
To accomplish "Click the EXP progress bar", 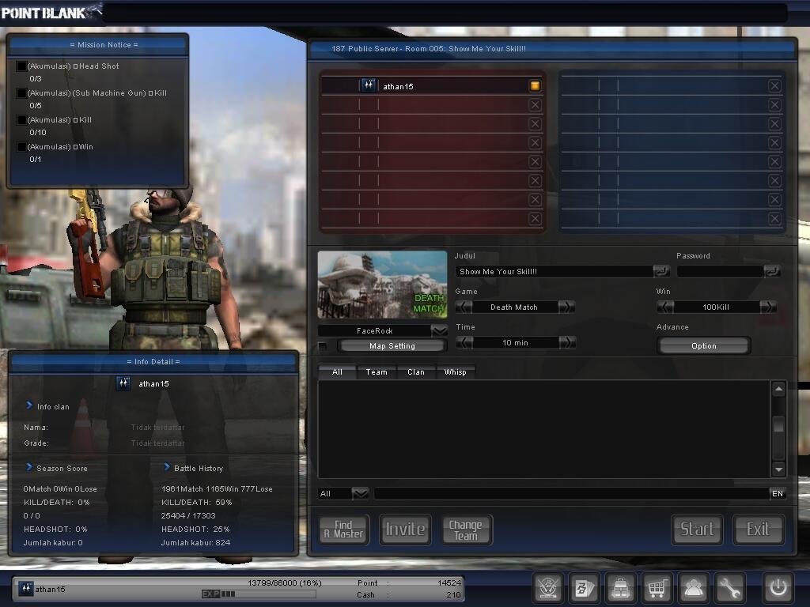I will click(259, 594).
